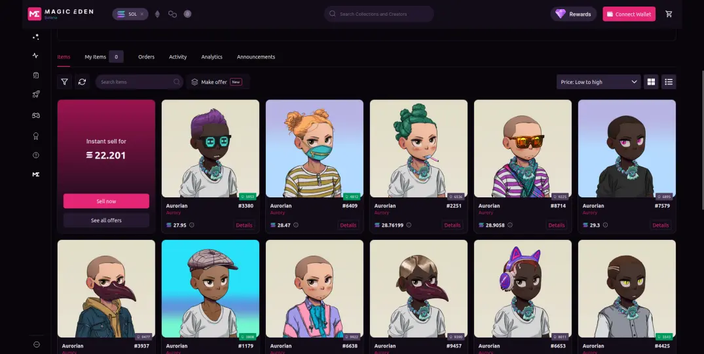The height and width of the screenshot is (354, 704).
Task: Open the My Items tab
Action: point(103,56)
